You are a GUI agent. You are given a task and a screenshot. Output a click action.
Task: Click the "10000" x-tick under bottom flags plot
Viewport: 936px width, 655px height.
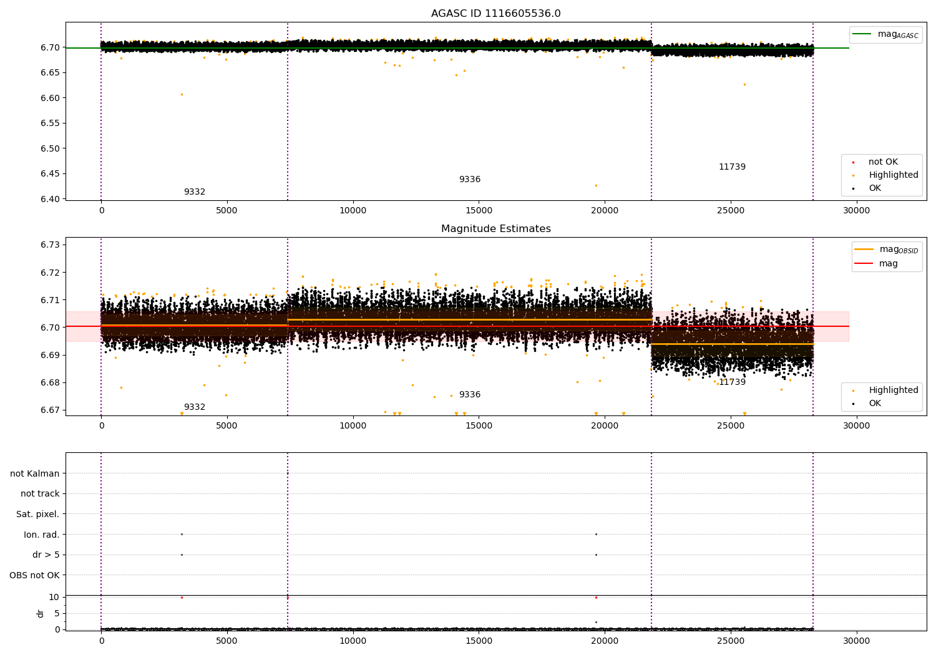point(353,641)
